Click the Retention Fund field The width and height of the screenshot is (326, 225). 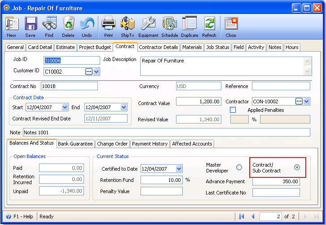click(x=162, y=180)
